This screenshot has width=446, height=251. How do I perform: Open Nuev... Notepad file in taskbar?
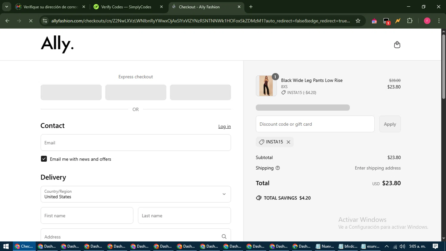click(325, 246)
